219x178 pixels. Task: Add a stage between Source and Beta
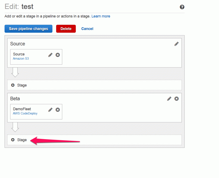coord(94,85)
